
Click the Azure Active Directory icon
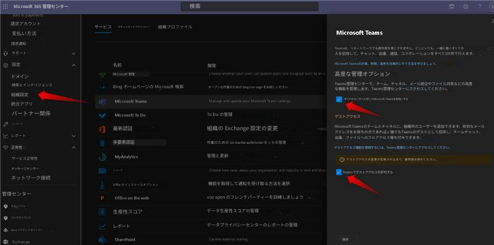click(x=6, y=230)
